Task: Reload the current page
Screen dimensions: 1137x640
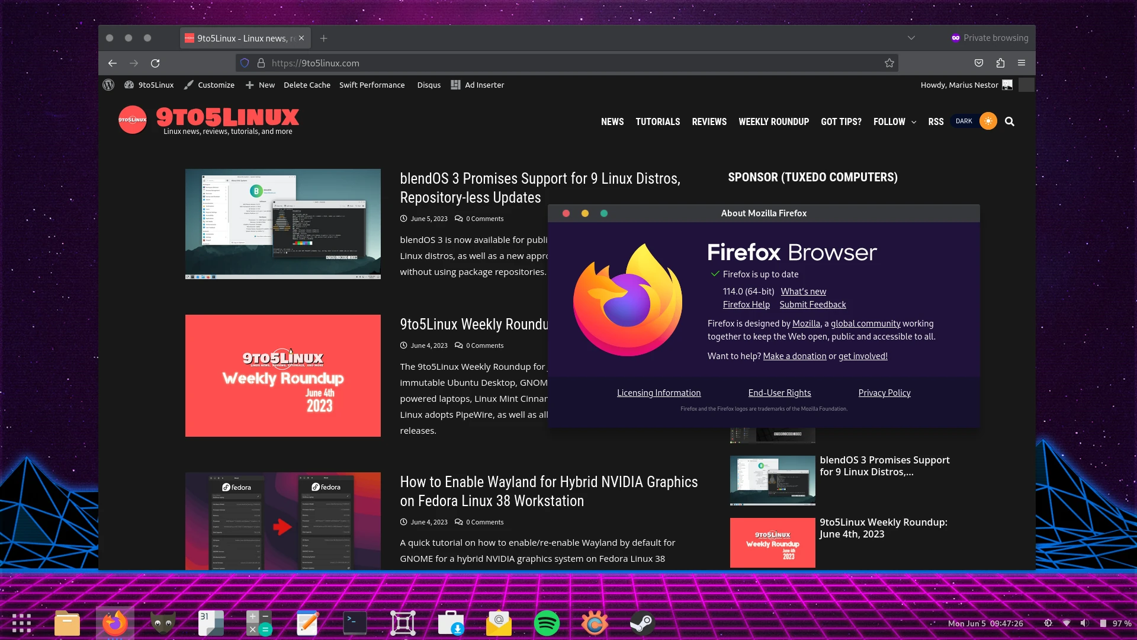Action: pos(155,63)
